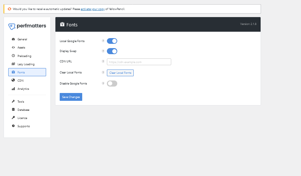Click the Clear Local Fonts button
Screen dimensions: 301x176
click(120, 73)
